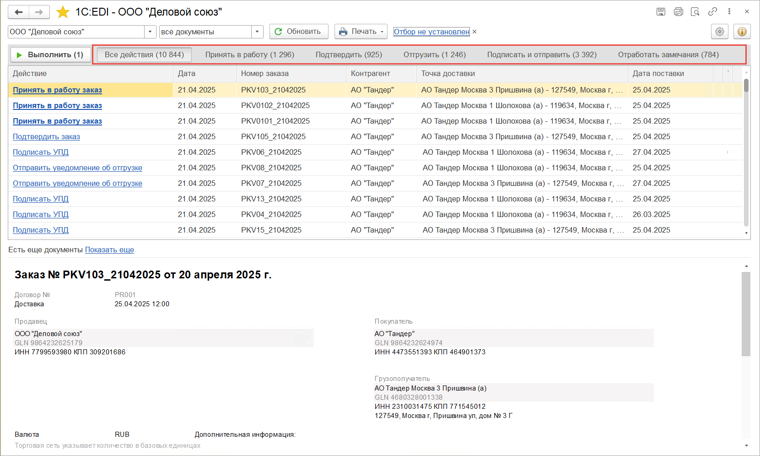The width and height of the screenshot is (760, 456).
Task: Expand the organization dropdown ООО "Деловой союз"
Action: tap(150, 32)
